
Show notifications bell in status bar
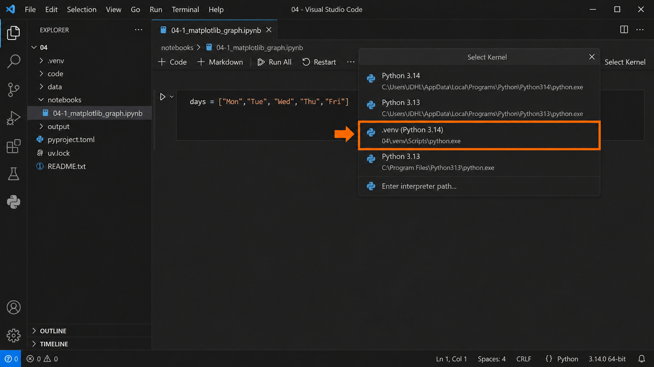tap(642, 359)
